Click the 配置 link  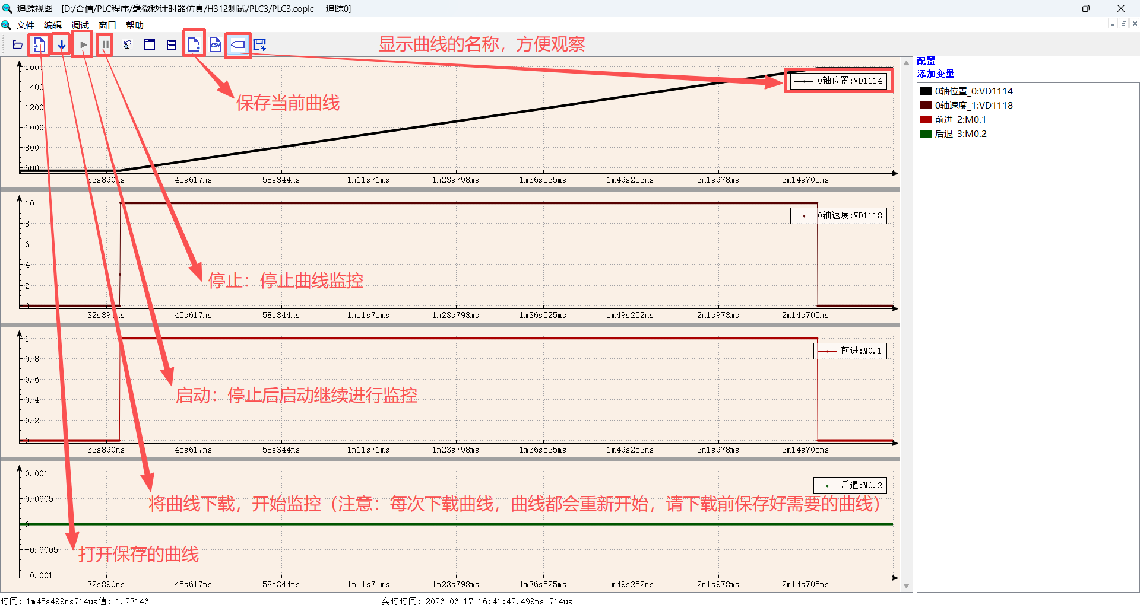(x=926, y=61)
